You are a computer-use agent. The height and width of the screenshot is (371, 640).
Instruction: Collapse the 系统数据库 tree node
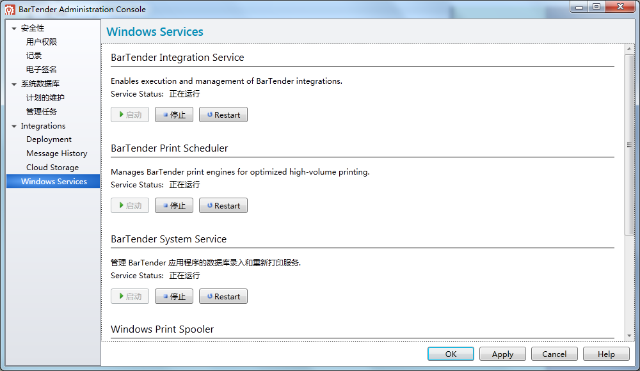coord(14,84)
